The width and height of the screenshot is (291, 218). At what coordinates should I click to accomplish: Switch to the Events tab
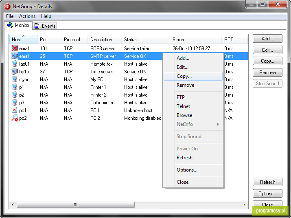tap(45, 26)
